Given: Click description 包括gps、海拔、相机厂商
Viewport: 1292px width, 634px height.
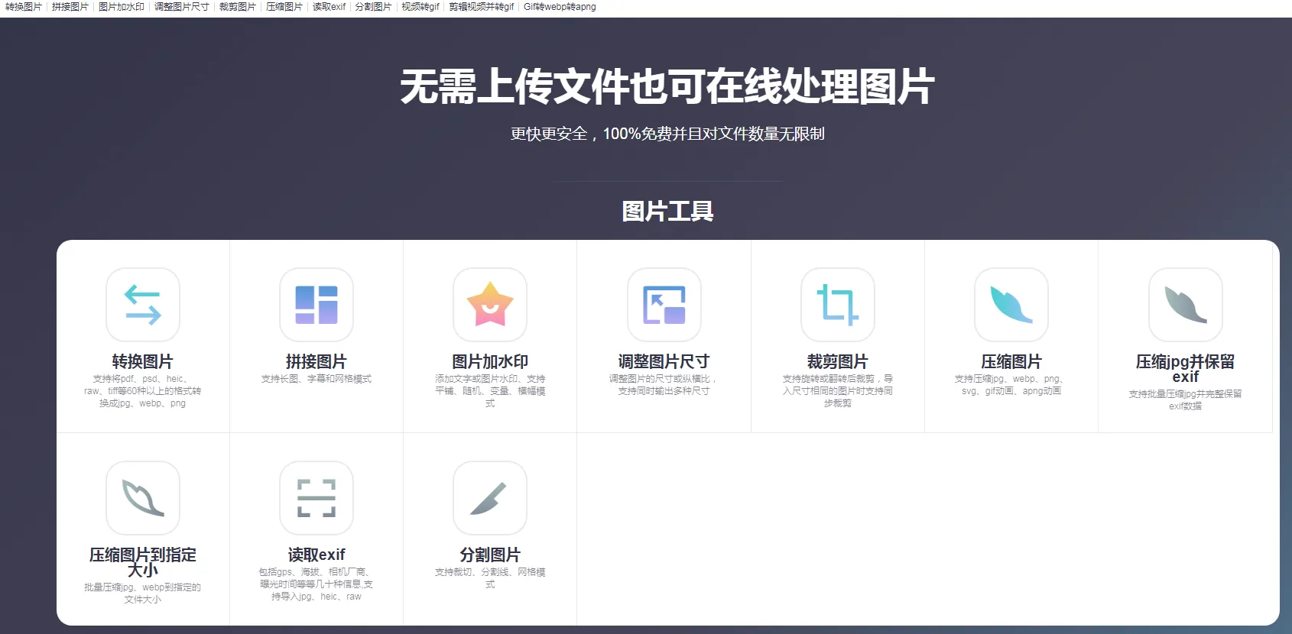Looking at the screenshot, I should [x=317, y=584].
